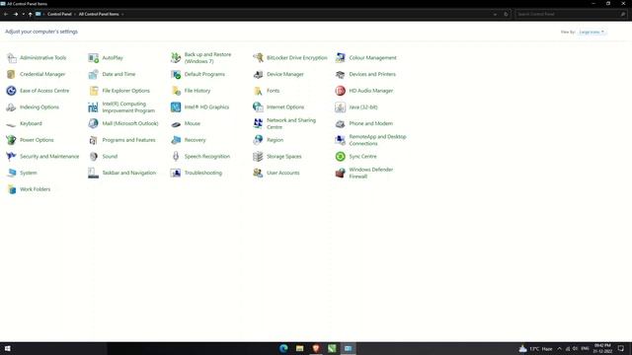
Task: Expand the All Control Panel Items breadcrumb chevron
Action: (x=122, y=14)
